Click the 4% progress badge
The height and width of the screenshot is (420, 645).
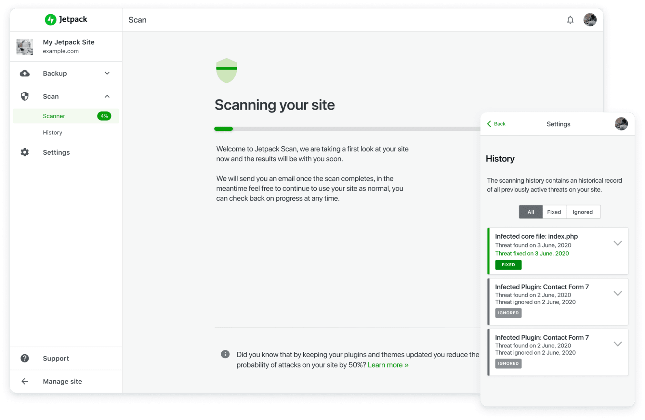[104, 116]
